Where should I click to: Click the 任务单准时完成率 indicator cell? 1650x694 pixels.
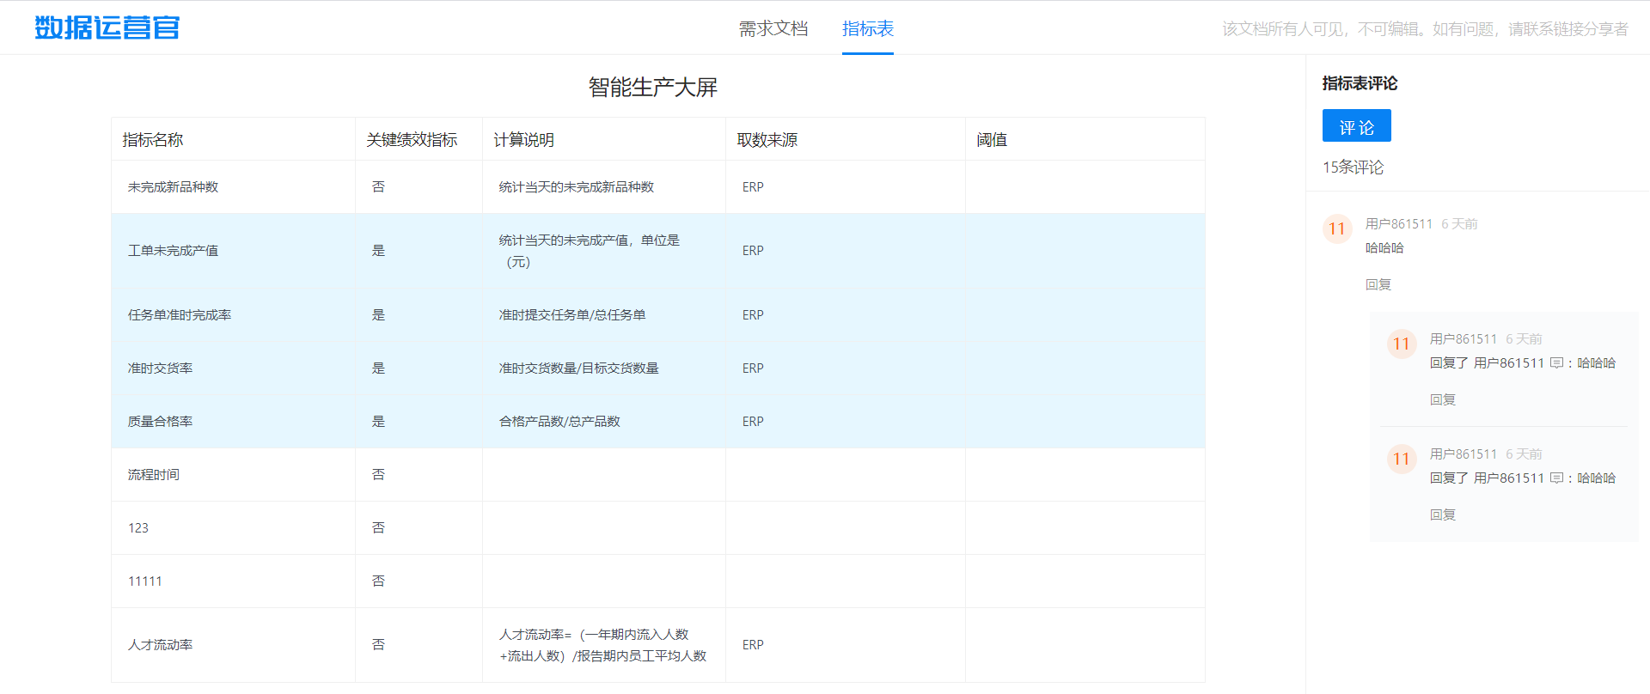pos(180,315)
